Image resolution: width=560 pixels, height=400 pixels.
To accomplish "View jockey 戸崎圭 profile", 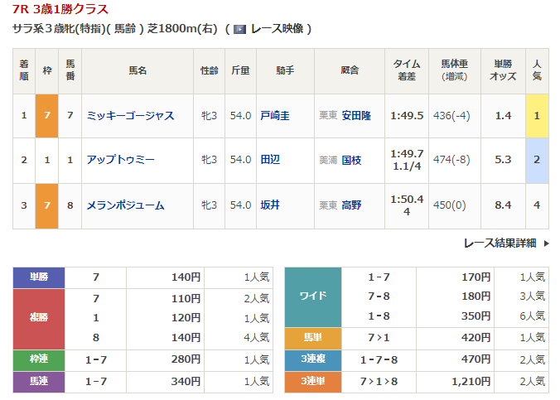I will pos(274,115).
